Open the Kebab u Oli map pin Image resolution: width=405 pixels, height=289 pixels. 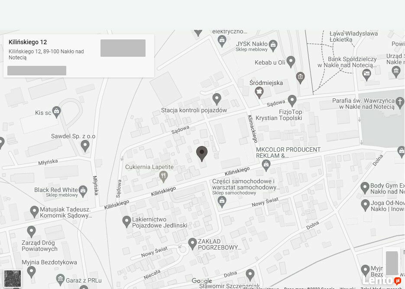coord(291,62)
